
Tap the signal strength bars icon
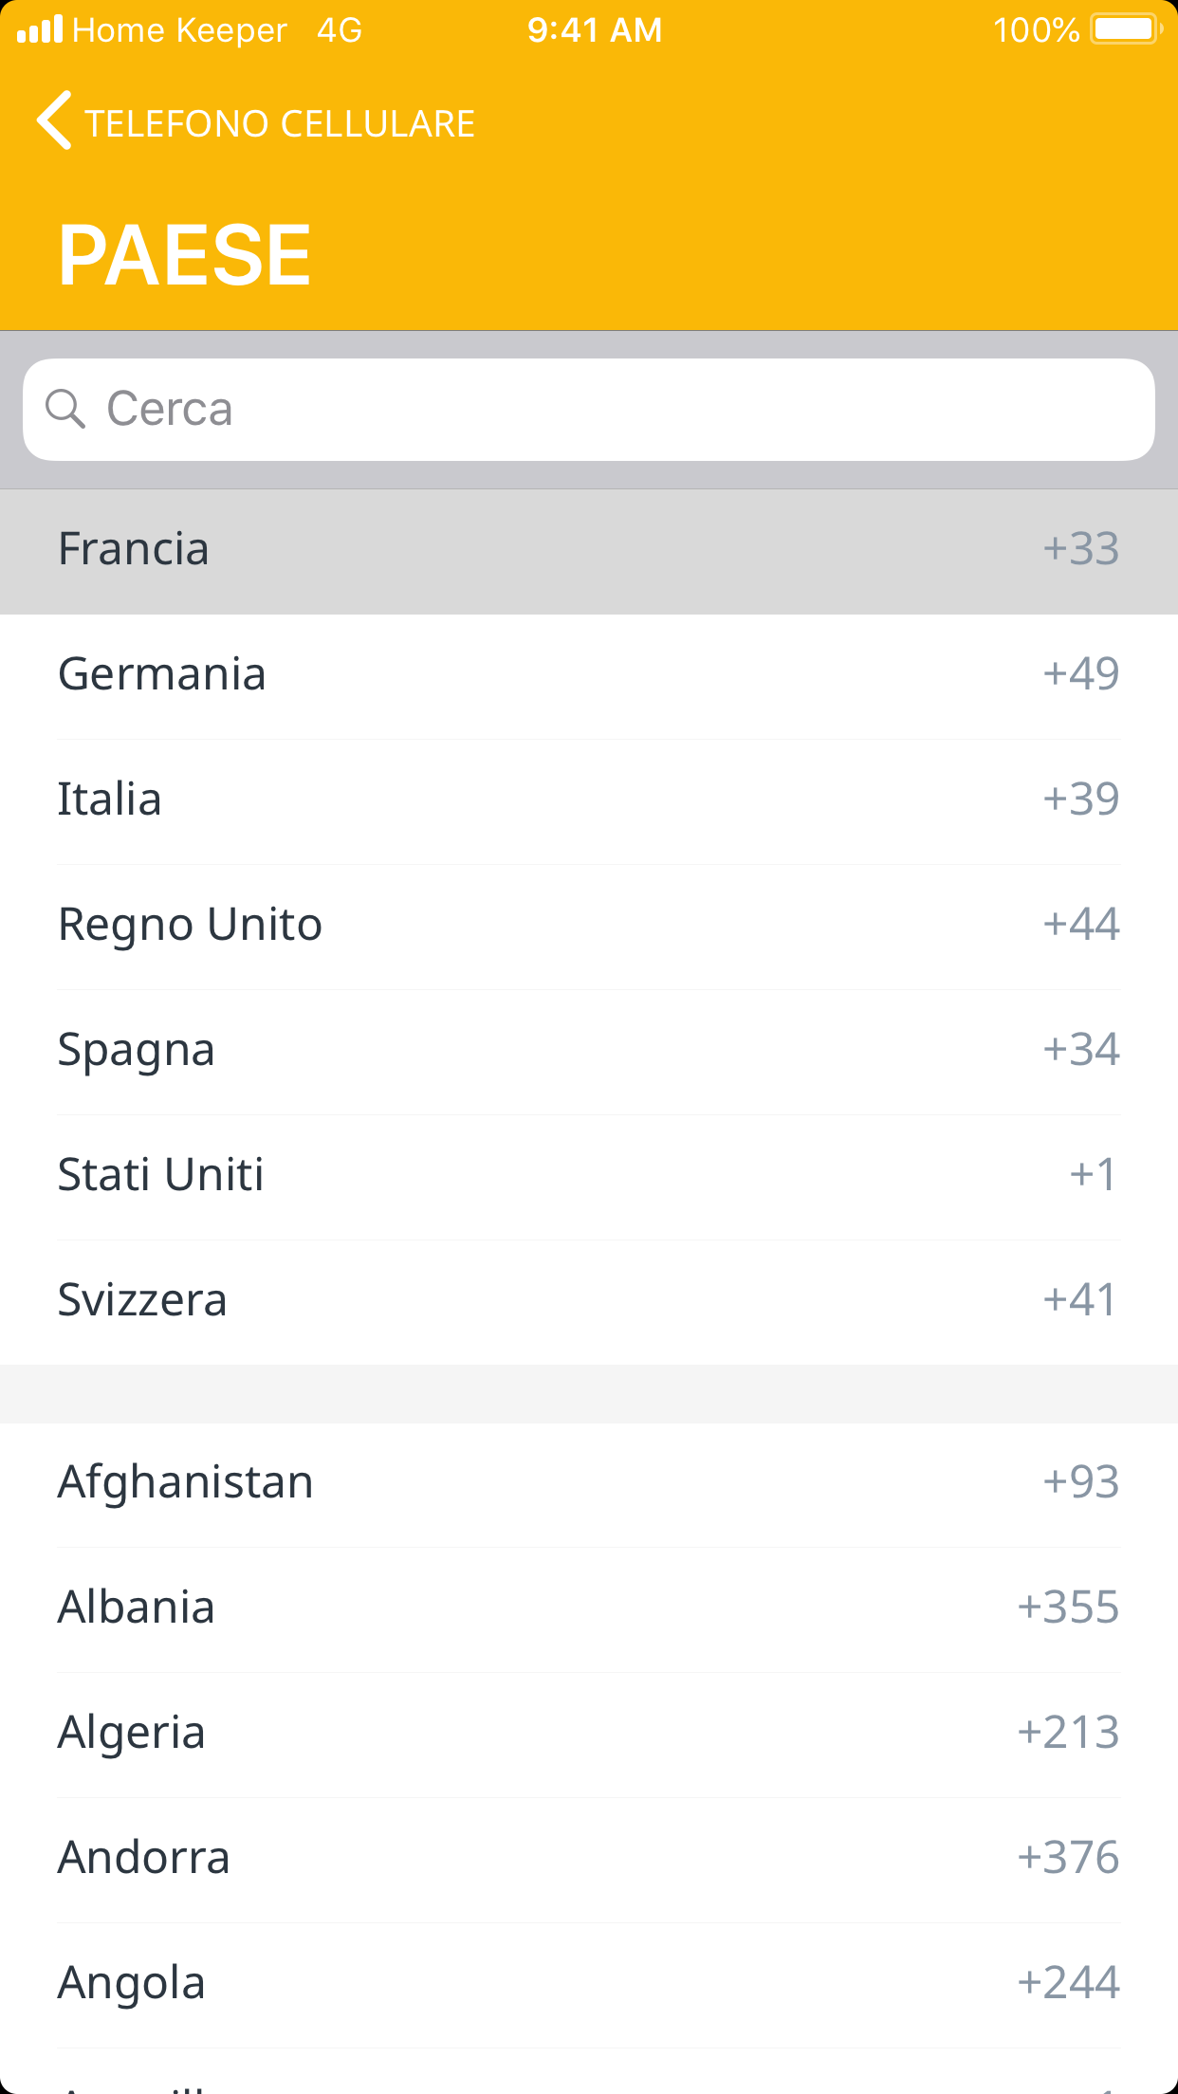point(40,29)
